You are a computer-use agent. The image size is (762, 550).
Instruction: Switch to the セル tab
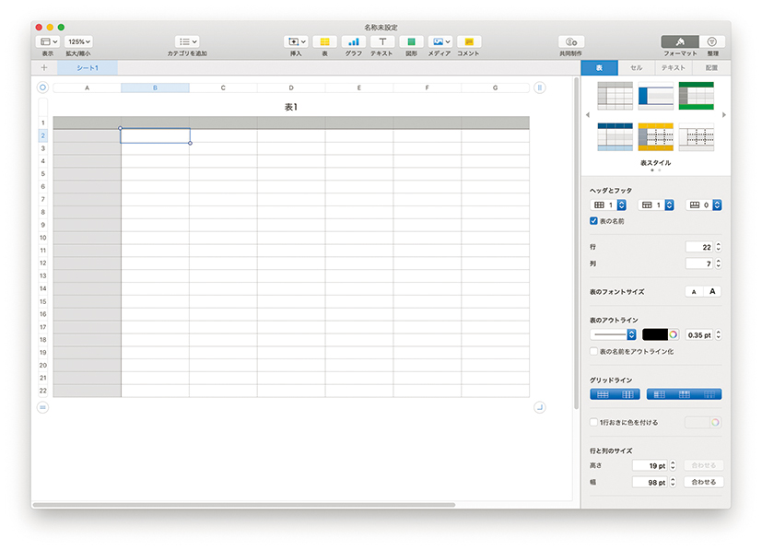coord(636,68)
